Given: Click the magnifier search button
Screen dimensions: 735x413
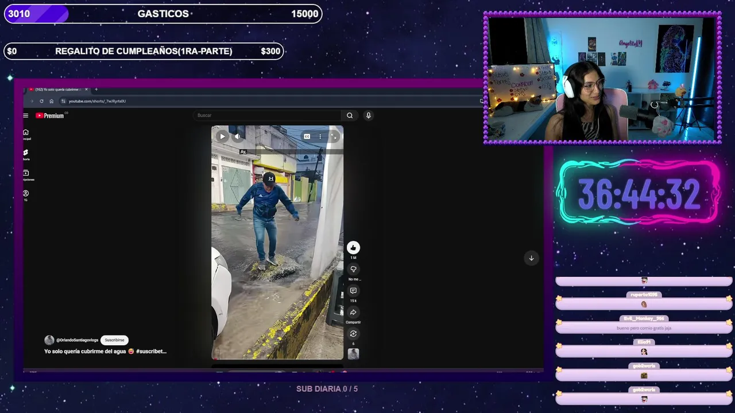Looking at the screenshot, I should click(350, 115).
